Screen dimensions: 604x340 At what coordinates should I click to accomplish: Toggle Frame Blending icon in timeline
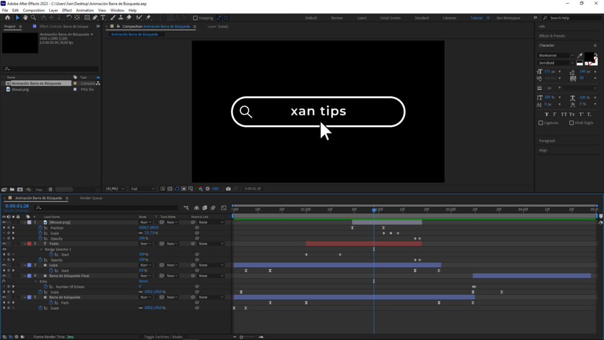tap(204, 208)
